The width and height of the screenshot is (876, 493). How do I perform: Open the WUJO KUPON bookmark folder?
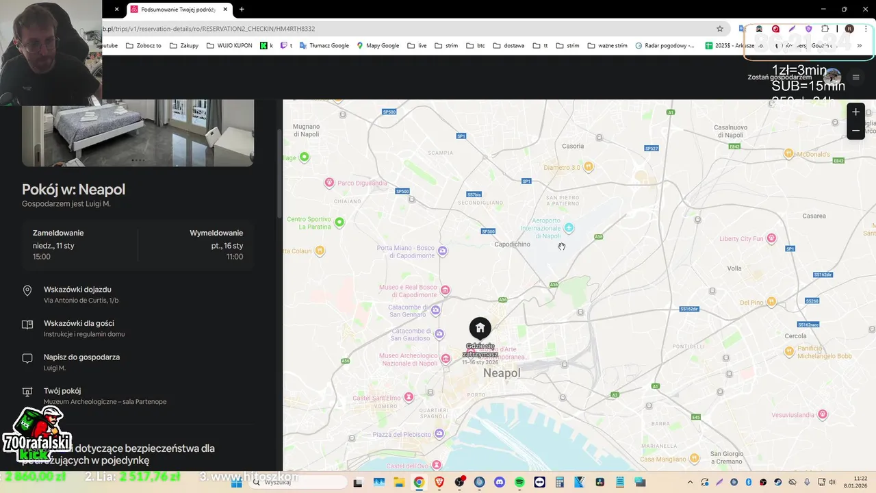[229, 46]
